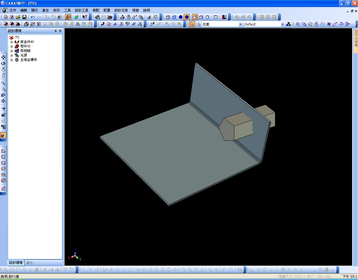Select the 鈑金件49 item in tree
This screenshot has width=358, height=280.
pos(27,42)
